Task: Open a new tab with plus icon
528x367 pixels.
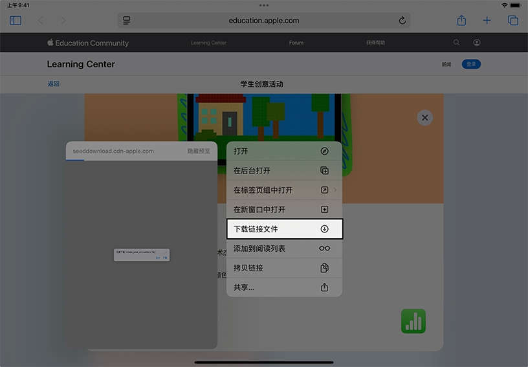Action: tap(487, 21)
